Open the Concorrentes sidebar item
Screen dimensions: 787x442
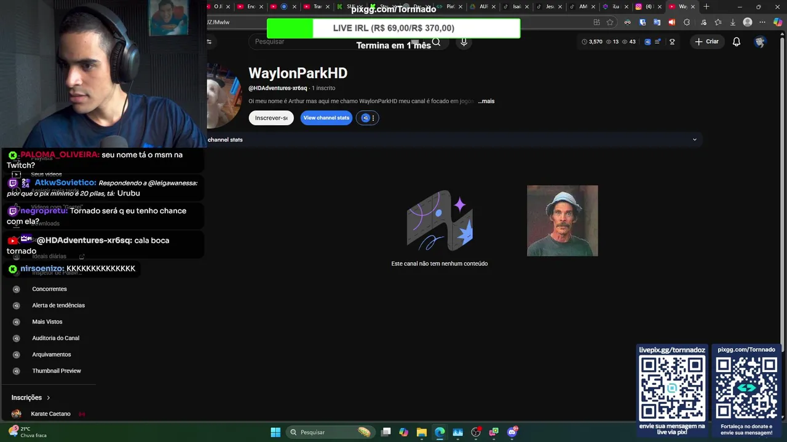coord(49,289)
